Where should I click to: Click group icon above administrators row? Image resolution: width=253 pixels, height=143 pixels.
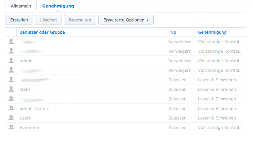[11, 99]
